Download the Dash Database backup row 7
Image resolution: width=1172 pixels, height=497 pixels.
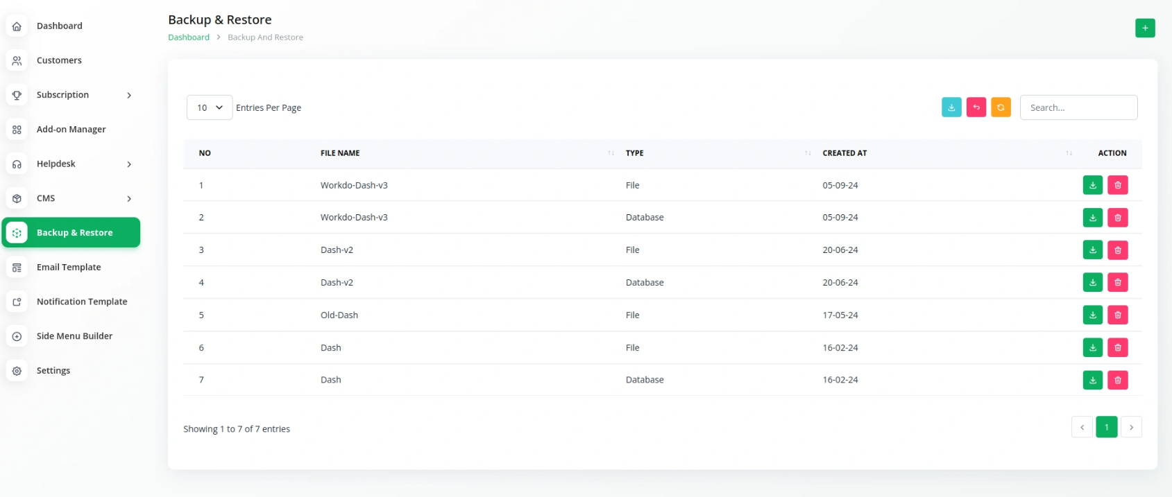pos(1093,380)
